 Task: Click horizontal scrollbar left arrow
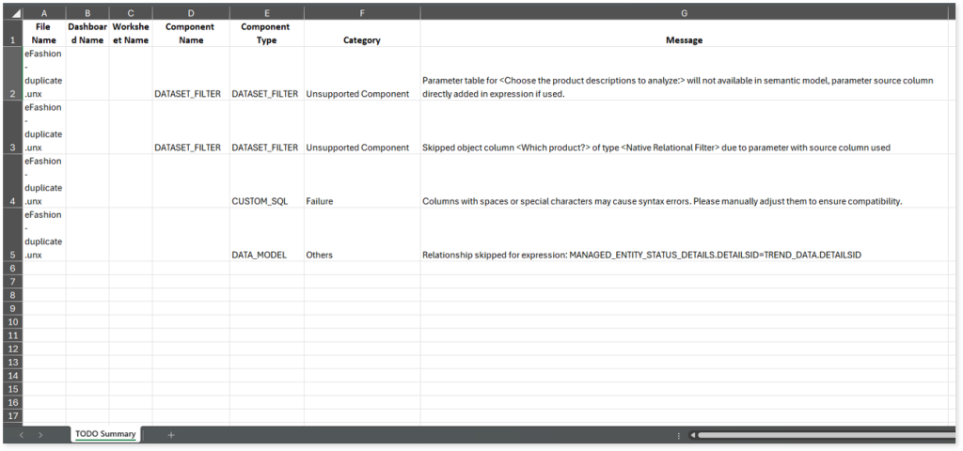pos(692,435)
